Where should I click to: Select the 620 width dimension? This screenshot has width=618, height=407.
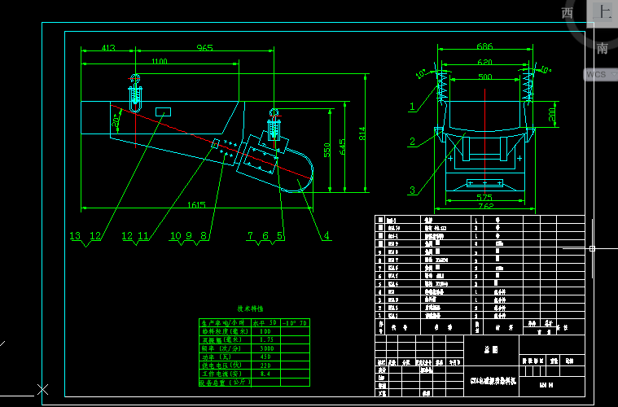pos(484,62)
